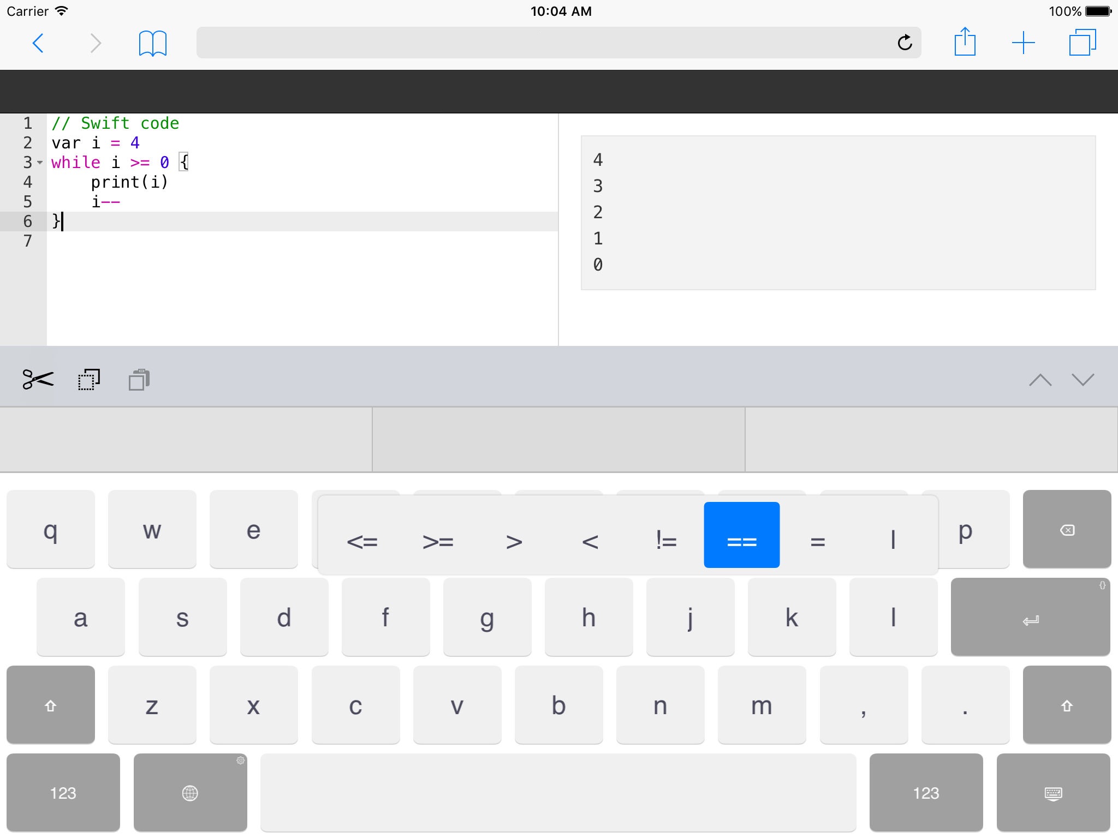The height and width of the screenshot is (838, 1118).
Task: Reload the page with refresh icon
Action: (905, 43)
